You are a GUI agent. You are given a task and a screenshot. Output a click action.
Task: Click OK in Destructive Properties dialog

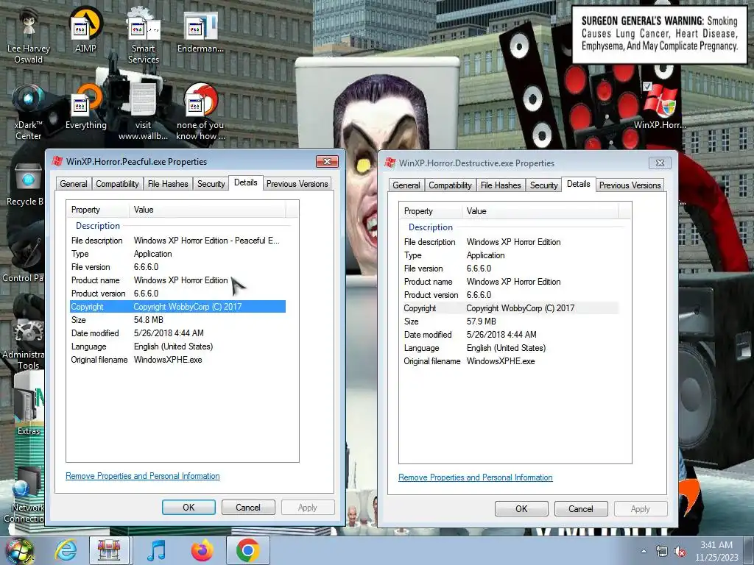[x=521, y=509]
